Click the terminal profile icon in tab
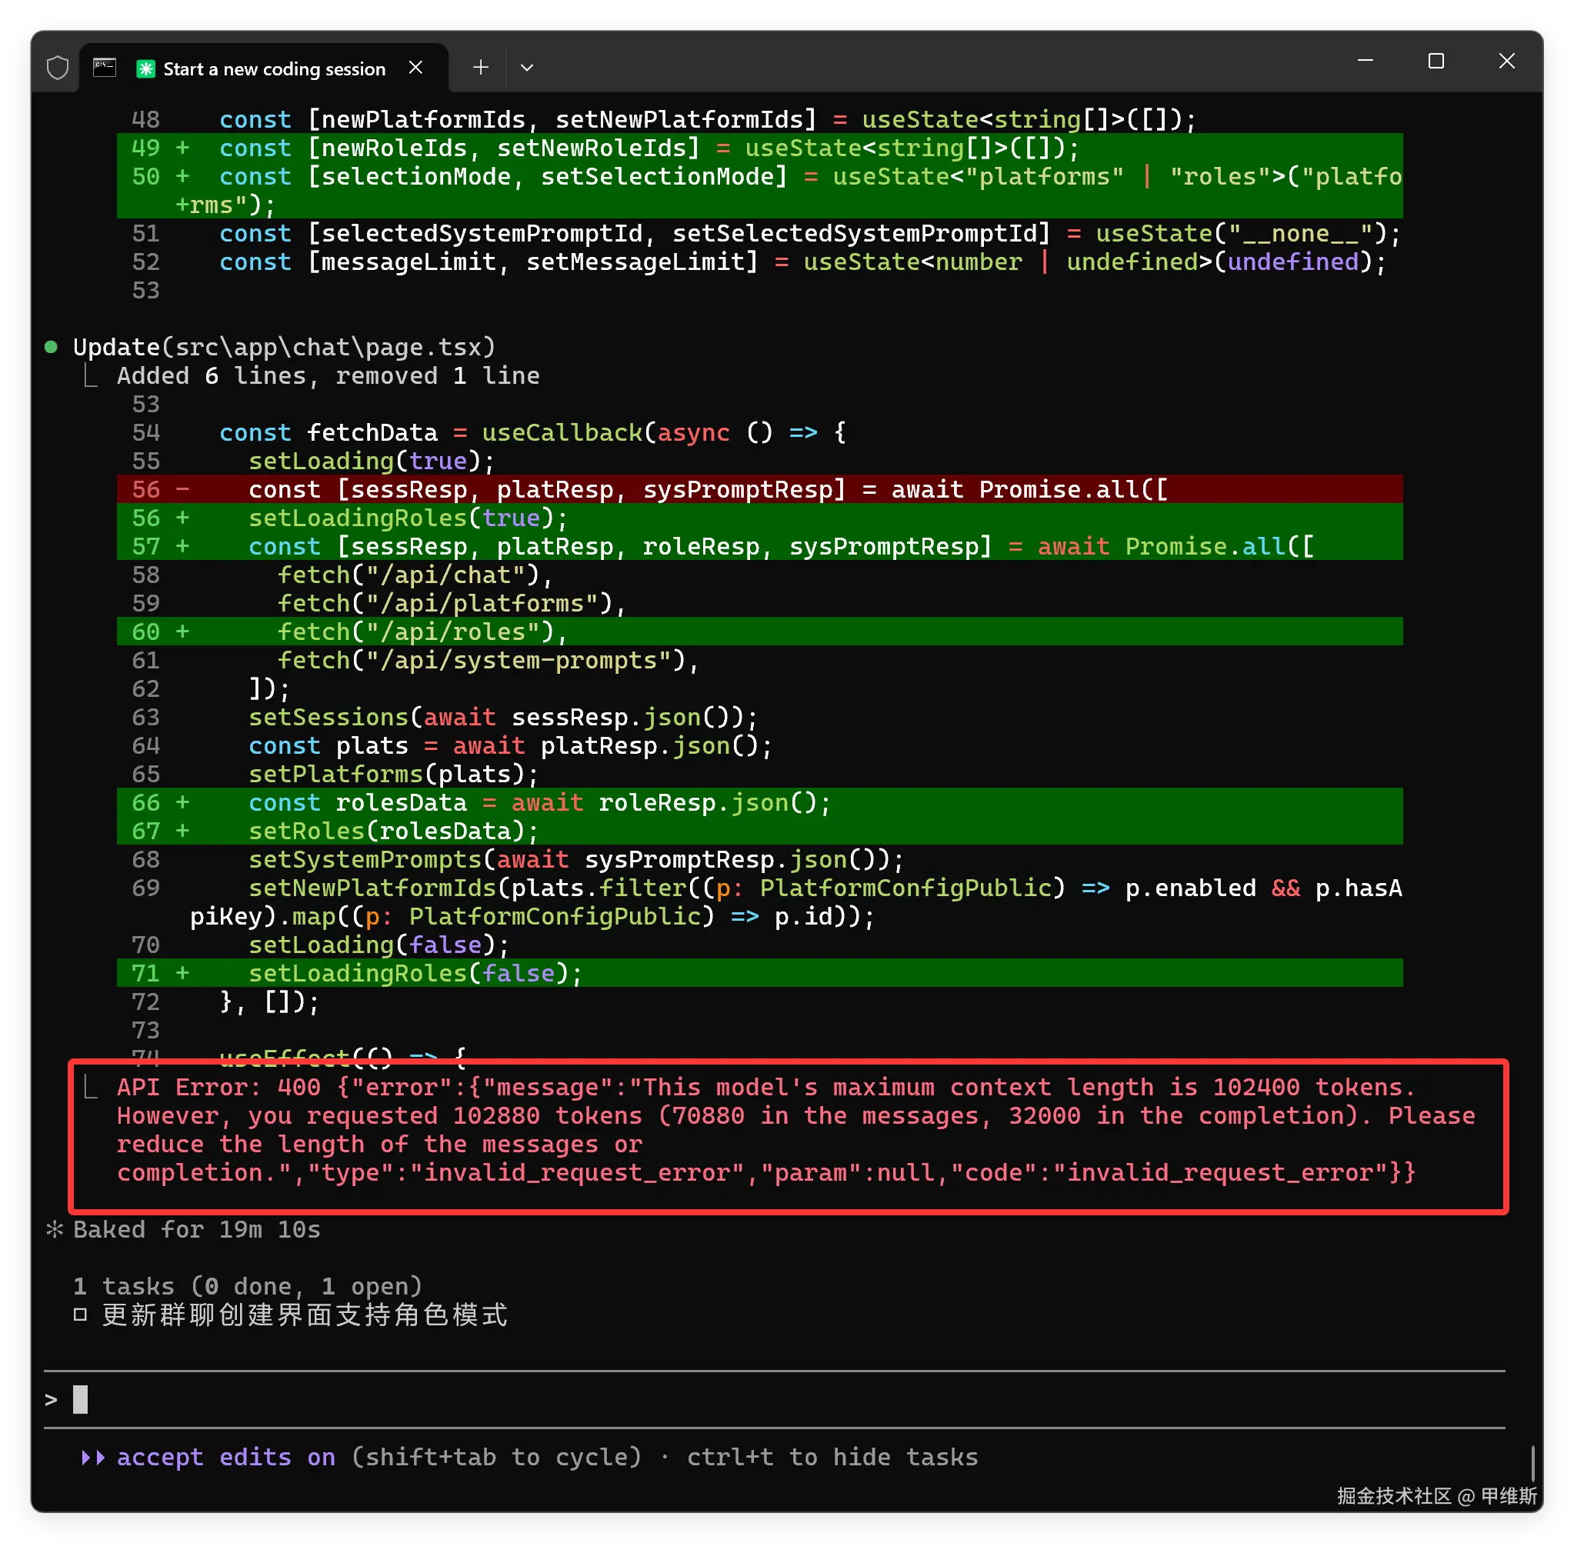 point(105,67)
